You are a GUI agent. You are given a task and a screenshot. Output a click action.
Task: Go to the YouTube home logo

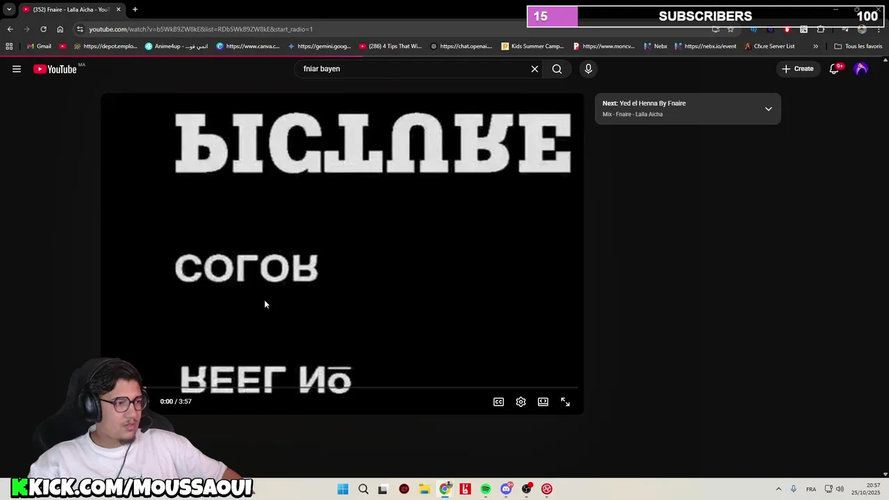[x=55, y=69]
